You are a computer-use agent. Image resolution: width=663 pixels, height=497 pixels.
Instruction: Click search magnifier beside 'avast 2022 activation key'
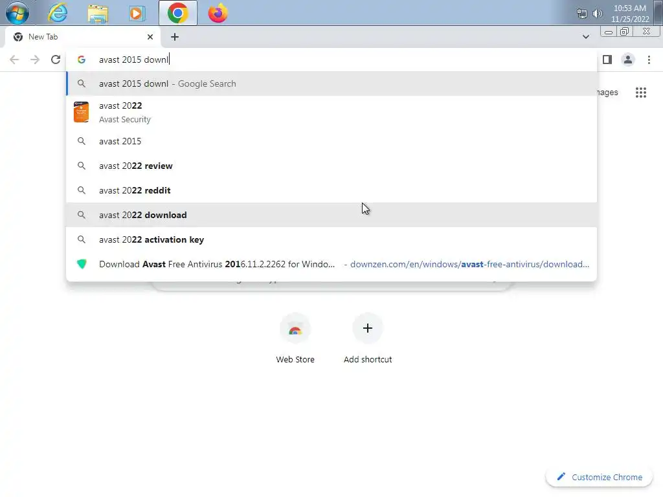81,239
